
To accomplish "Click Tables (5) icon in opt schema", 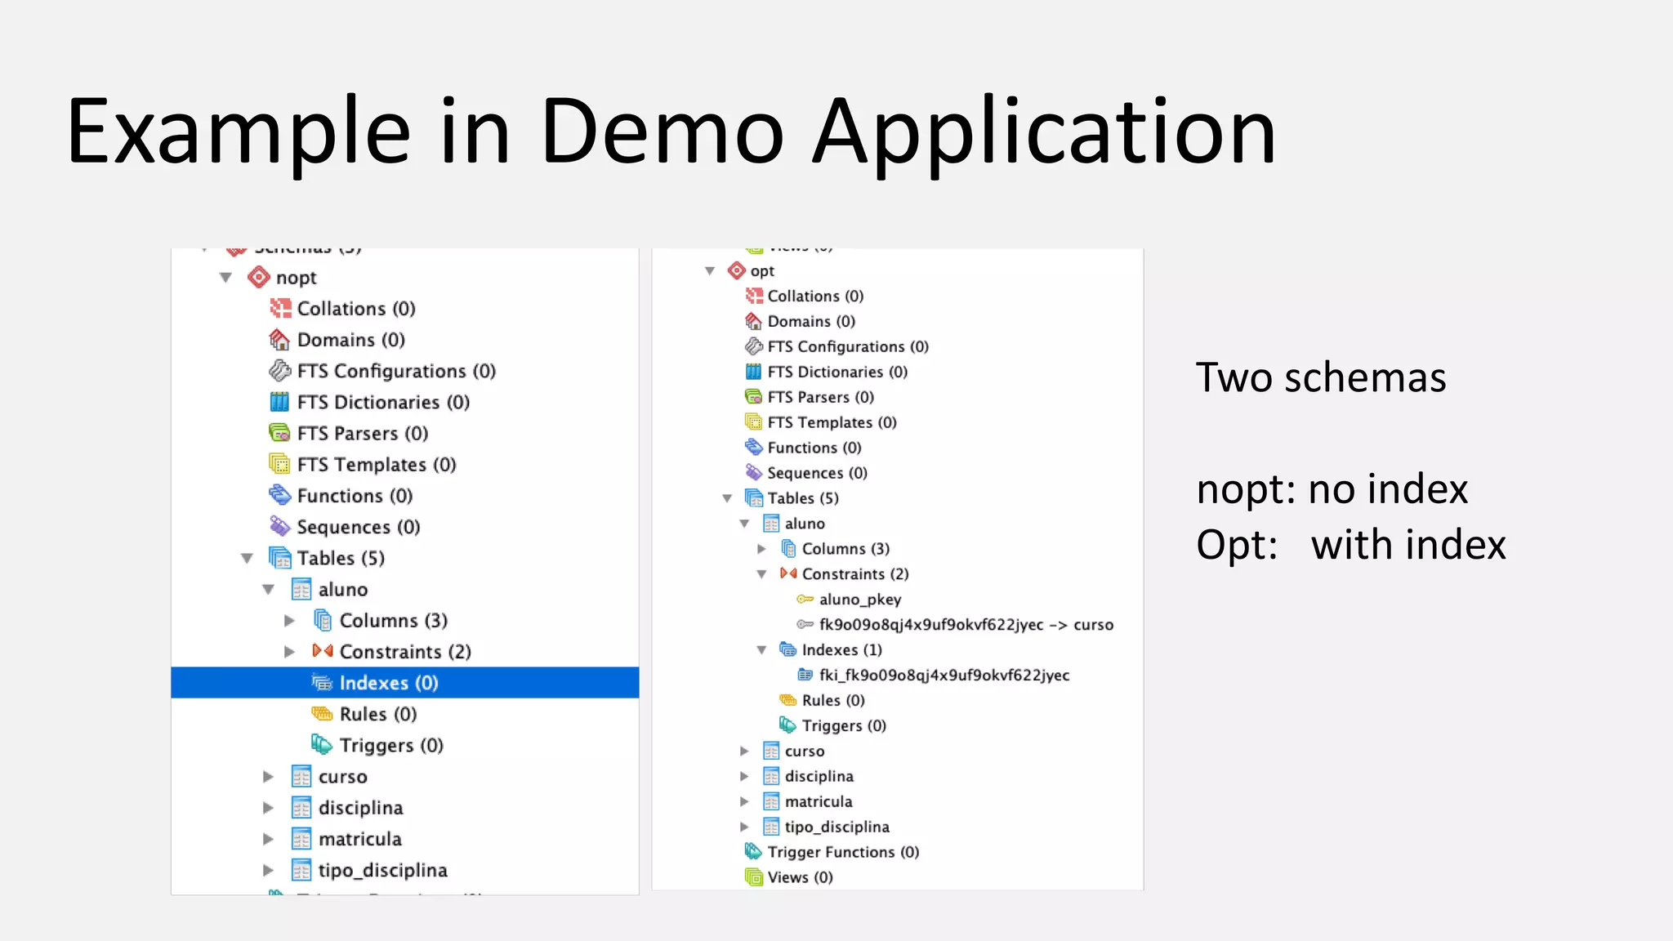I will coord(753,498).
